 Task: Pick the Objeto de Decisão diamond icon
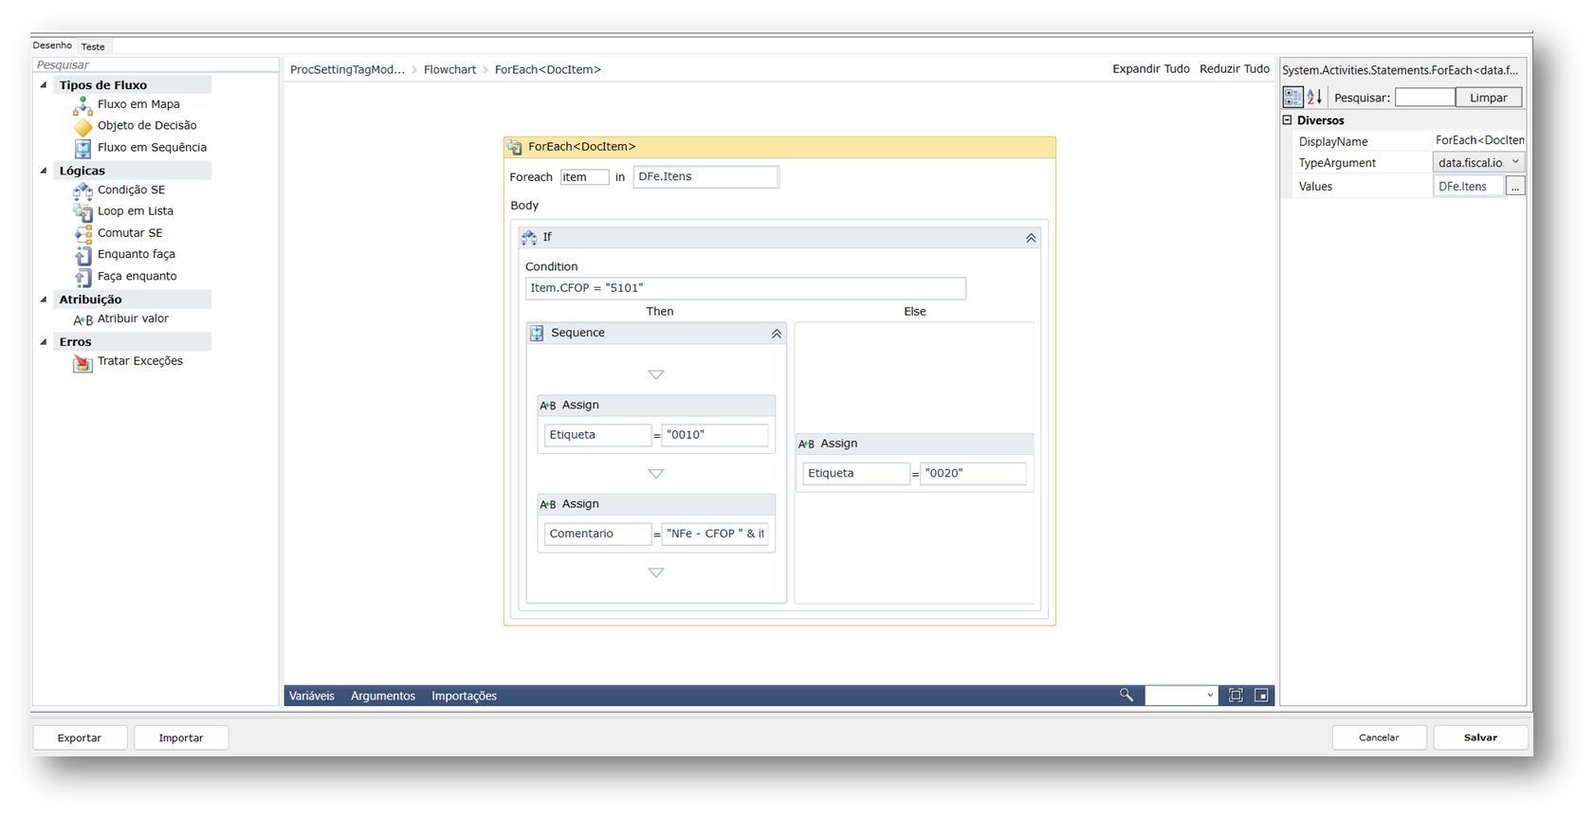point(82,126)
